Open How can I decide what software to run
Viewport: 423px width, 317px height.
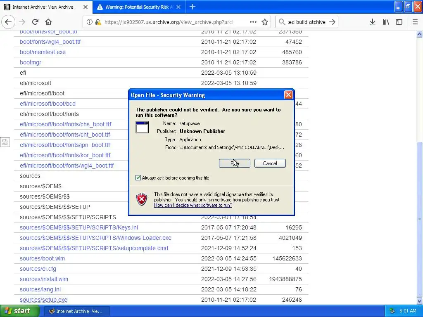(193, 205)
